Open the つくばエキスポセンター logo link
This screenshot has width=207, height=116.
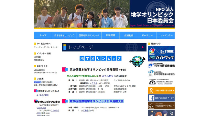click(x=161, y=82)
